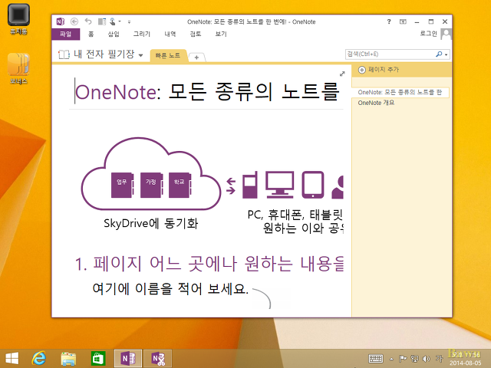Switch to the 그리기 ribbon tab
The width and height of the screenshot is (491, 368).
[x=141, y=34]
